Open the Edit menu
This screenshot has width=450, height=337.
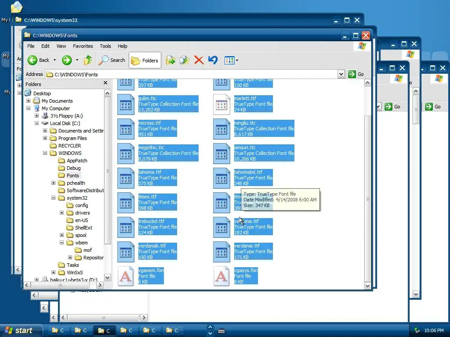coord(45,46)
